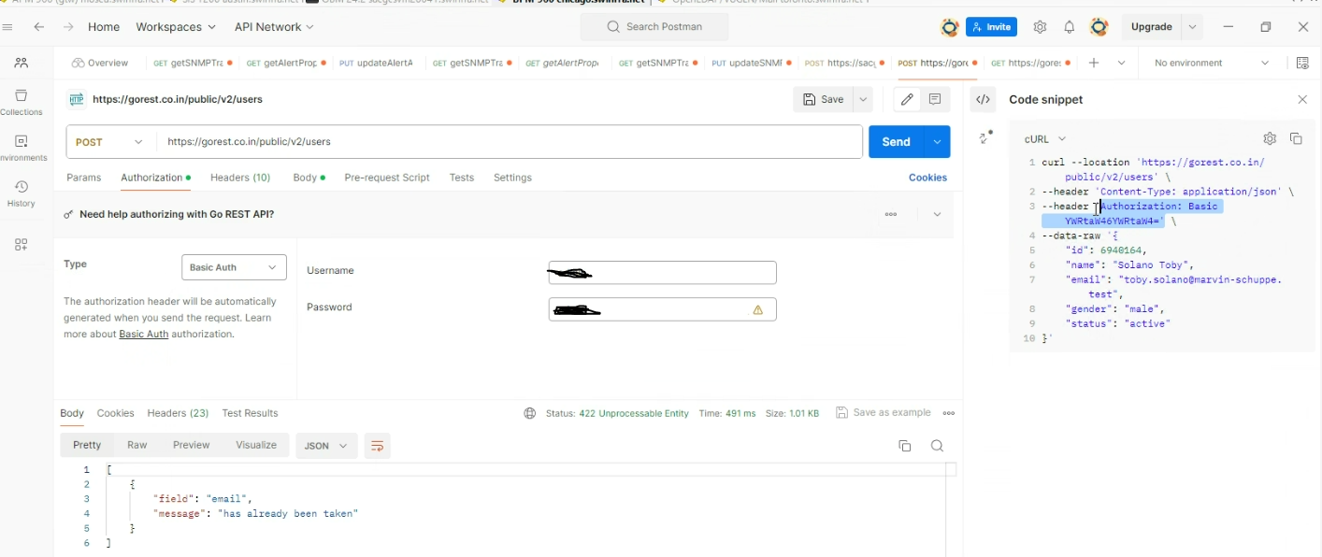Switch to the Headers (10) tab
The width and height of the screenshot is (1322, 557).
coord(240,178)
